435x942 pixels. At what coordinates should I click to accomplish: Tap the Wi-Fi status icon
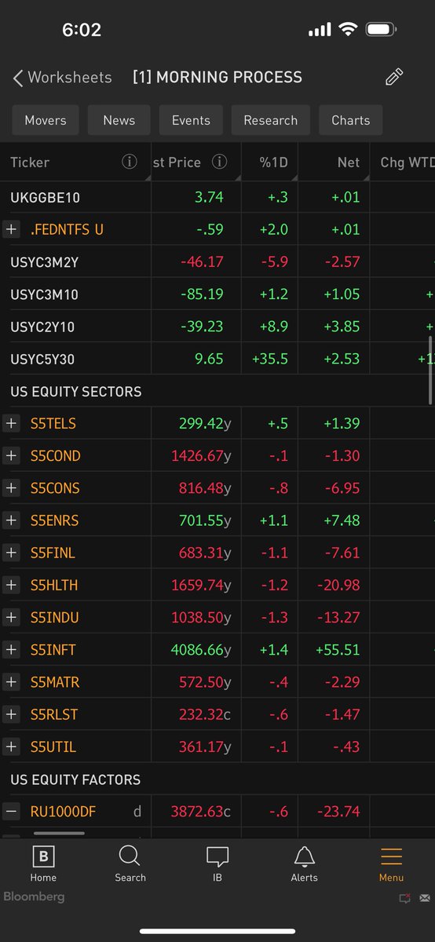348,30
